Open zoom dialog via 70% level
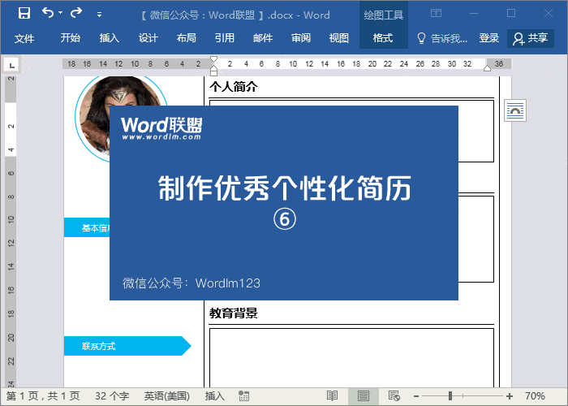This screenshot has width=568, height=406. [535, 396]
